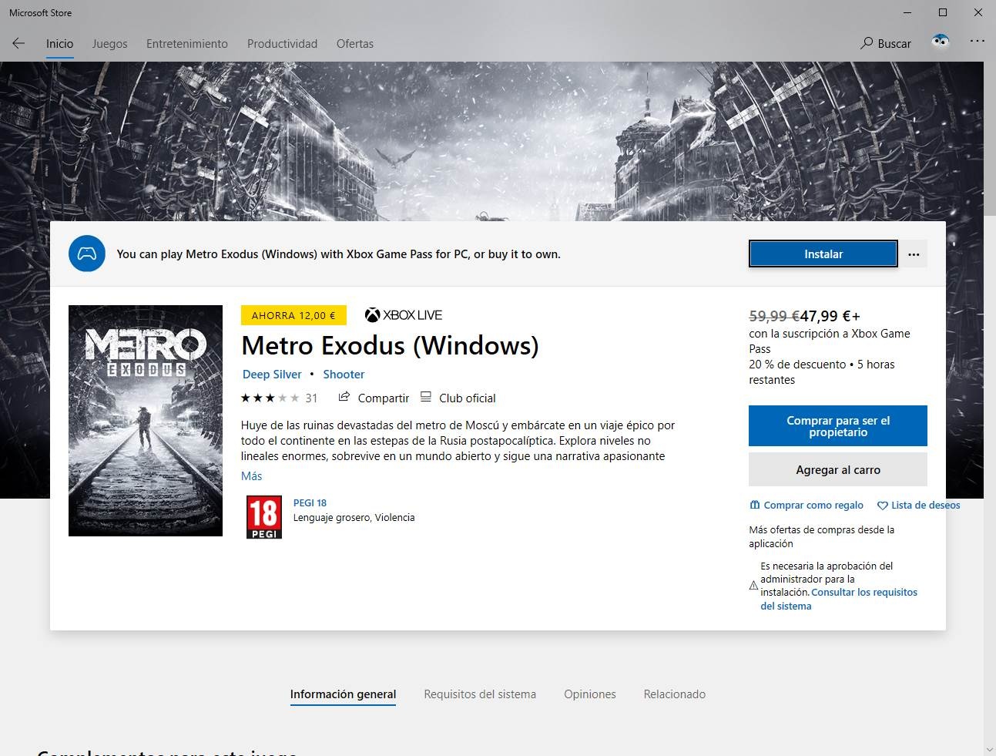Go to the Productividad tab
This screenshot has height=756, width=996.
(x=282, y=44)
